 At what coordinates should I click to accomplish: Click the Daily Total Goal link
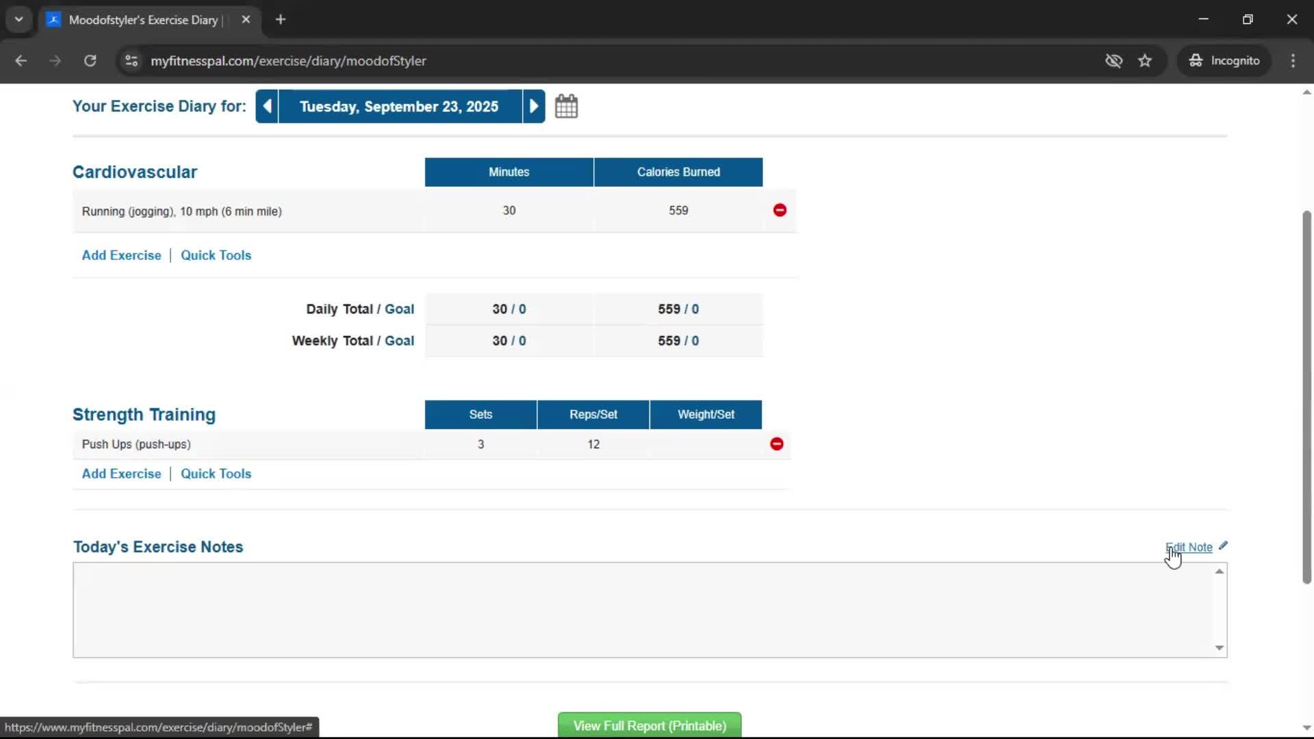tap(399, 309)
